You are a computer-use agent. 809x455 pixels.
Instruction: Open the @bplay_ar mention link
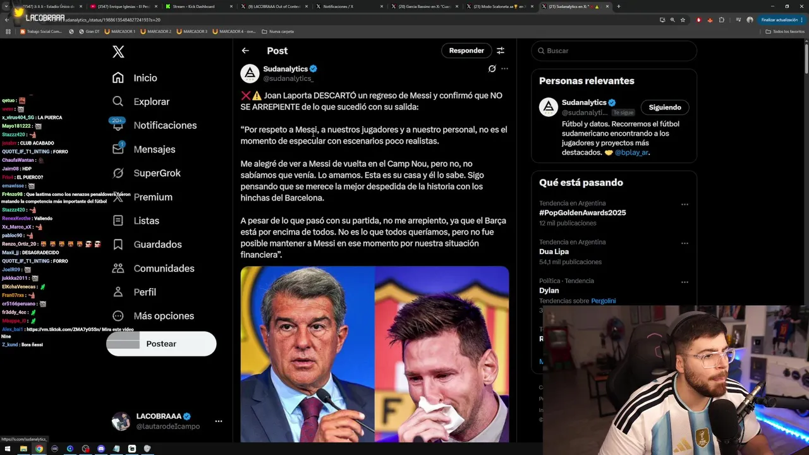pos(631,152)
